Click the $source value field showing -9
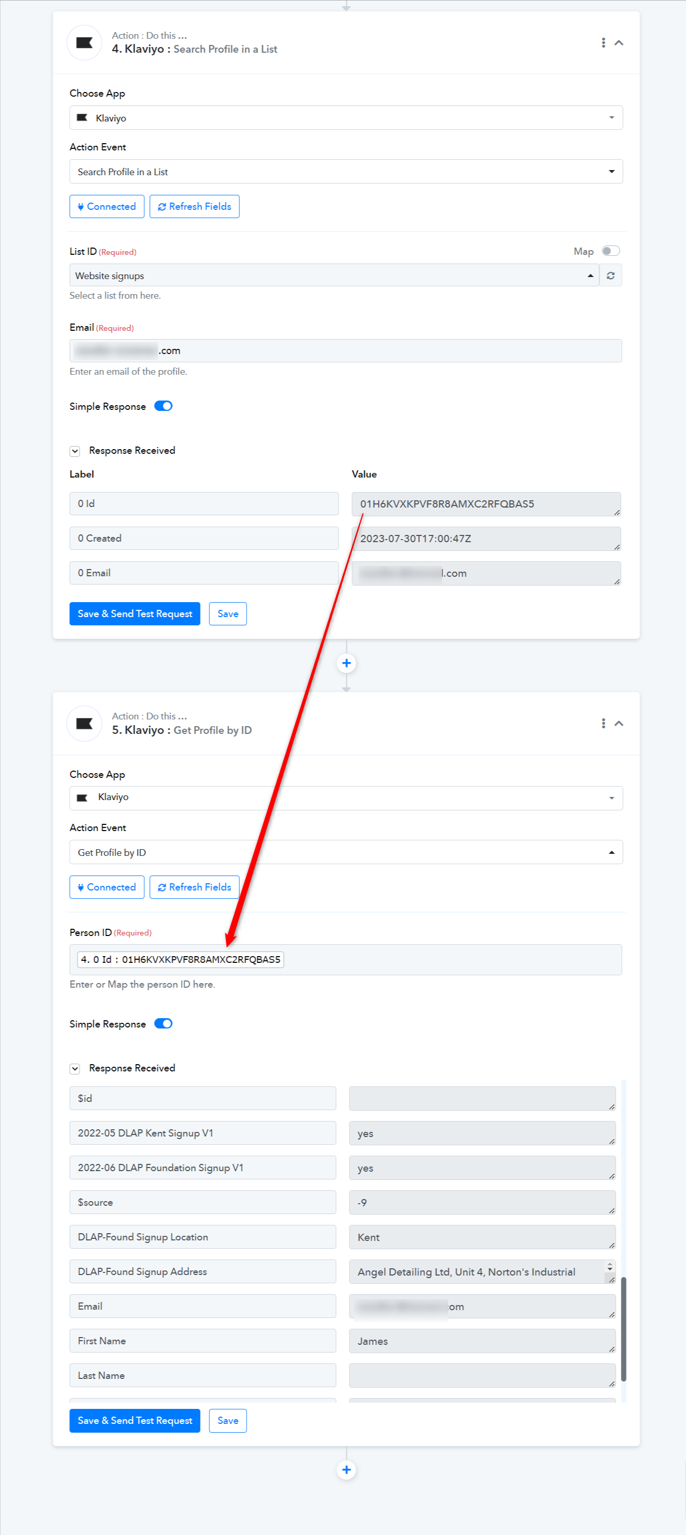This screenshot has width=686, height=1535. pos(482,1203)
